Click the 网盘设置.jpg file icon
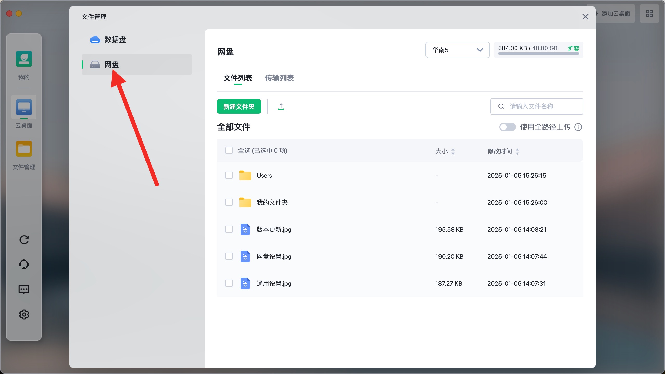The height and width of the screenshot is (374, 665). (x=245, y=256)
